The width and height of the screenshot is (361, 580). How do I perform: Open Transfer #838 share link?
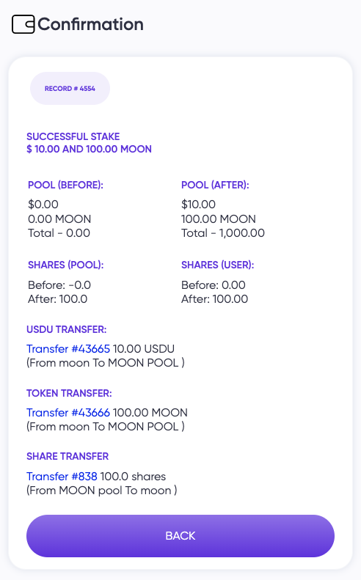point(62,476)
